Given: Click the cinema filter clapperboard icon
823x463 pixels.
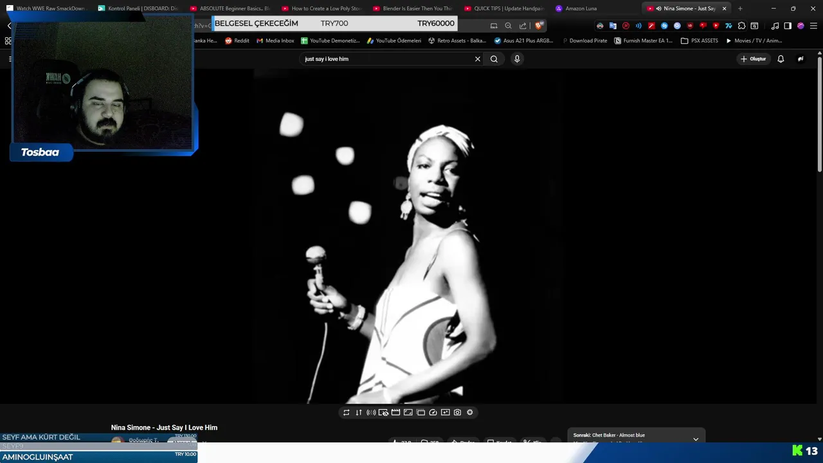Looking at the screenshot, I should point(395,412).
